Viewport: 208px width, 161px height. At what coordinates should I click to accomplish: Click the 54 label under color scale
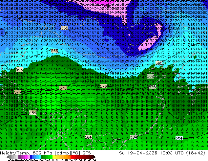[94, 160]
